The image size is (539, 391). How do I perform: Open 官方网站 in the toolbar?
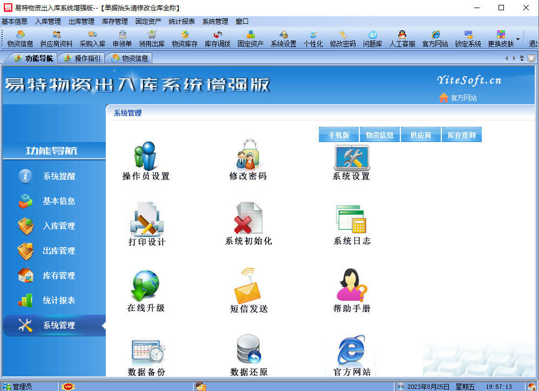pos(435,39)
